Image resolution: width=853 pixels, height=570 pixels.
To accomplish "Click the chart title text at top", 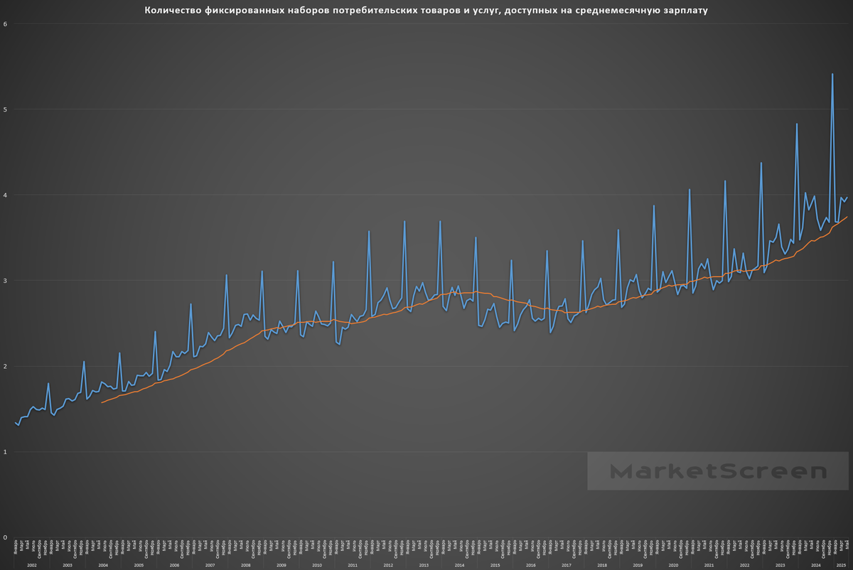I will [431, 11].
